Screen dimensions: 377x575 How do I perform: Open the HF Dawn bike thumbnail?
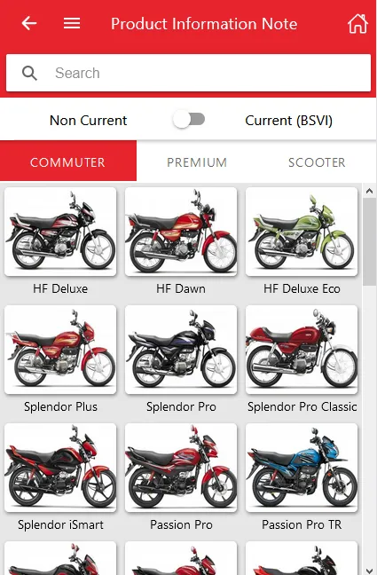point(181,232)
